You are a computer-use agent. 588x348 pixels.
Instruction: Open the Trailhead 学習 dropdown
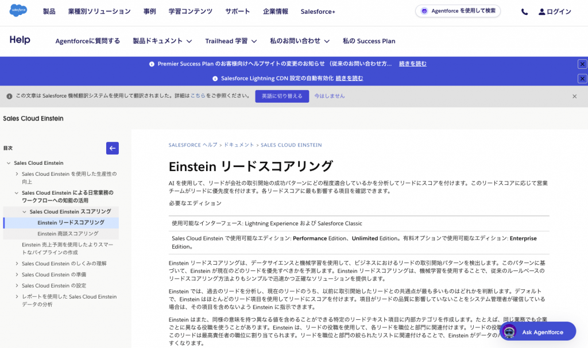point(231,41)
